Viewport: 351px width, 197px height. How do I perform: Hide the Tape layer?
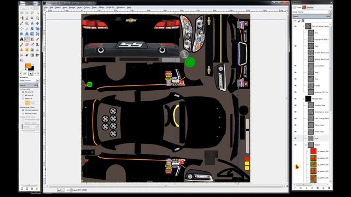[x=295, y=72]
